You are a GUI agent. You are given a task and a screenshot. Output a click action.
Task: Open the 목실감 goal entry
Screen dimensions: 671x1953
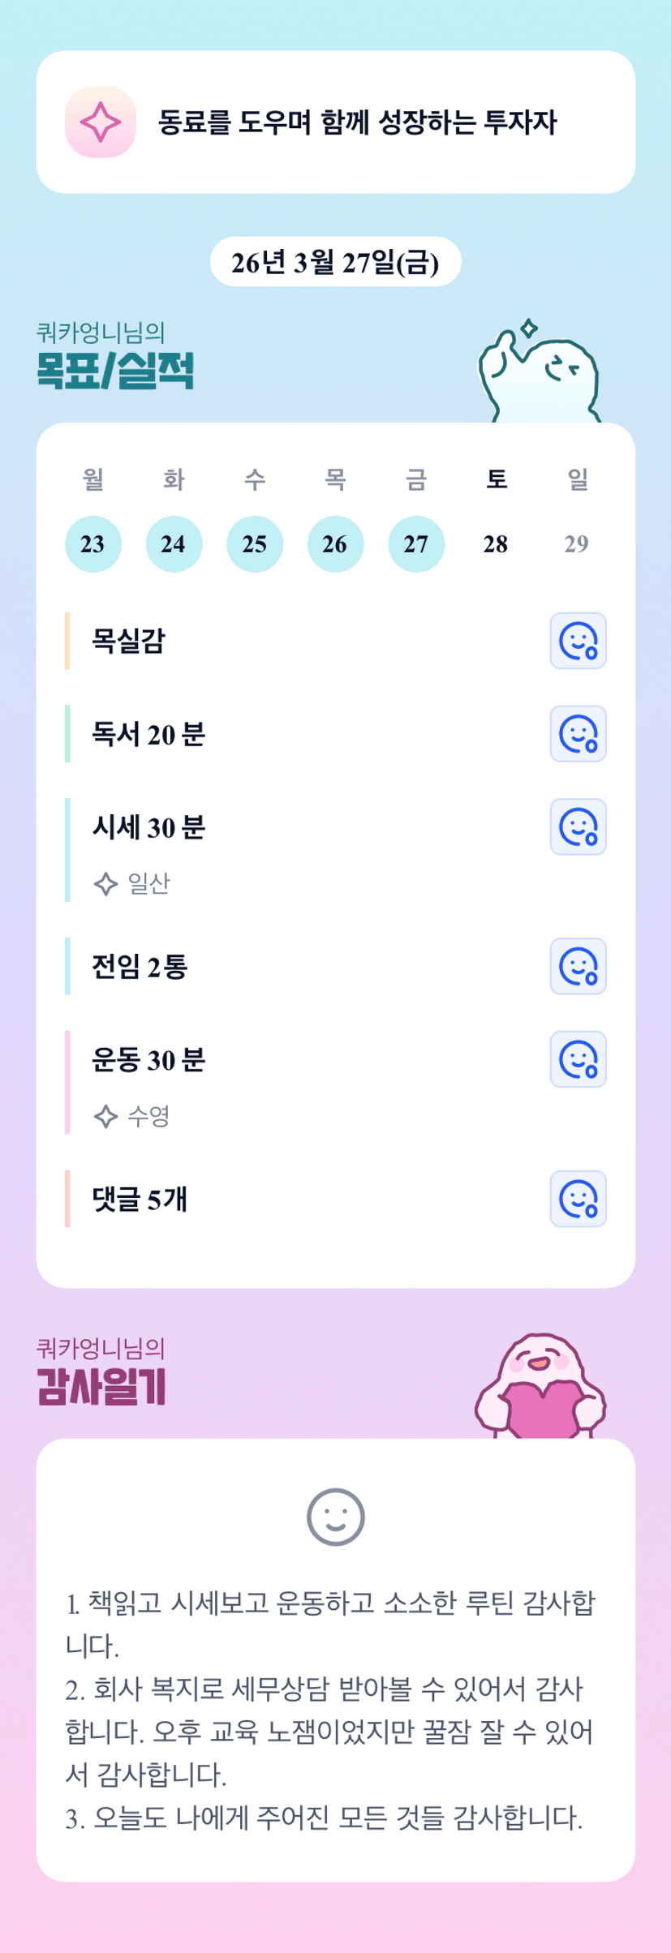click(x=128, y=641)
